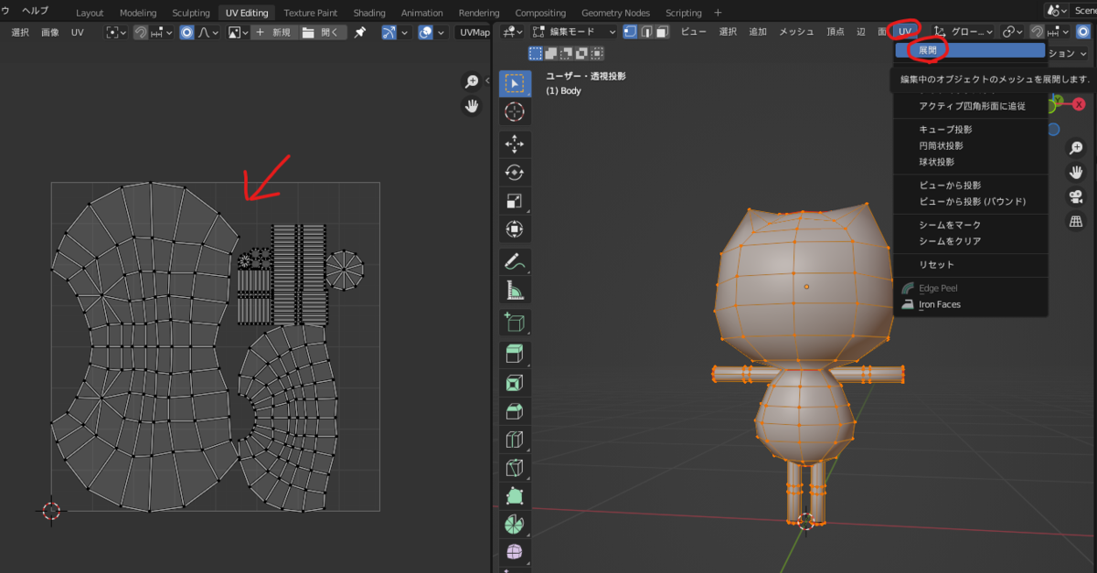Expand the snap element dropdown in UV editor
The width and height of the screenshot is (1097, 573).
163,32
